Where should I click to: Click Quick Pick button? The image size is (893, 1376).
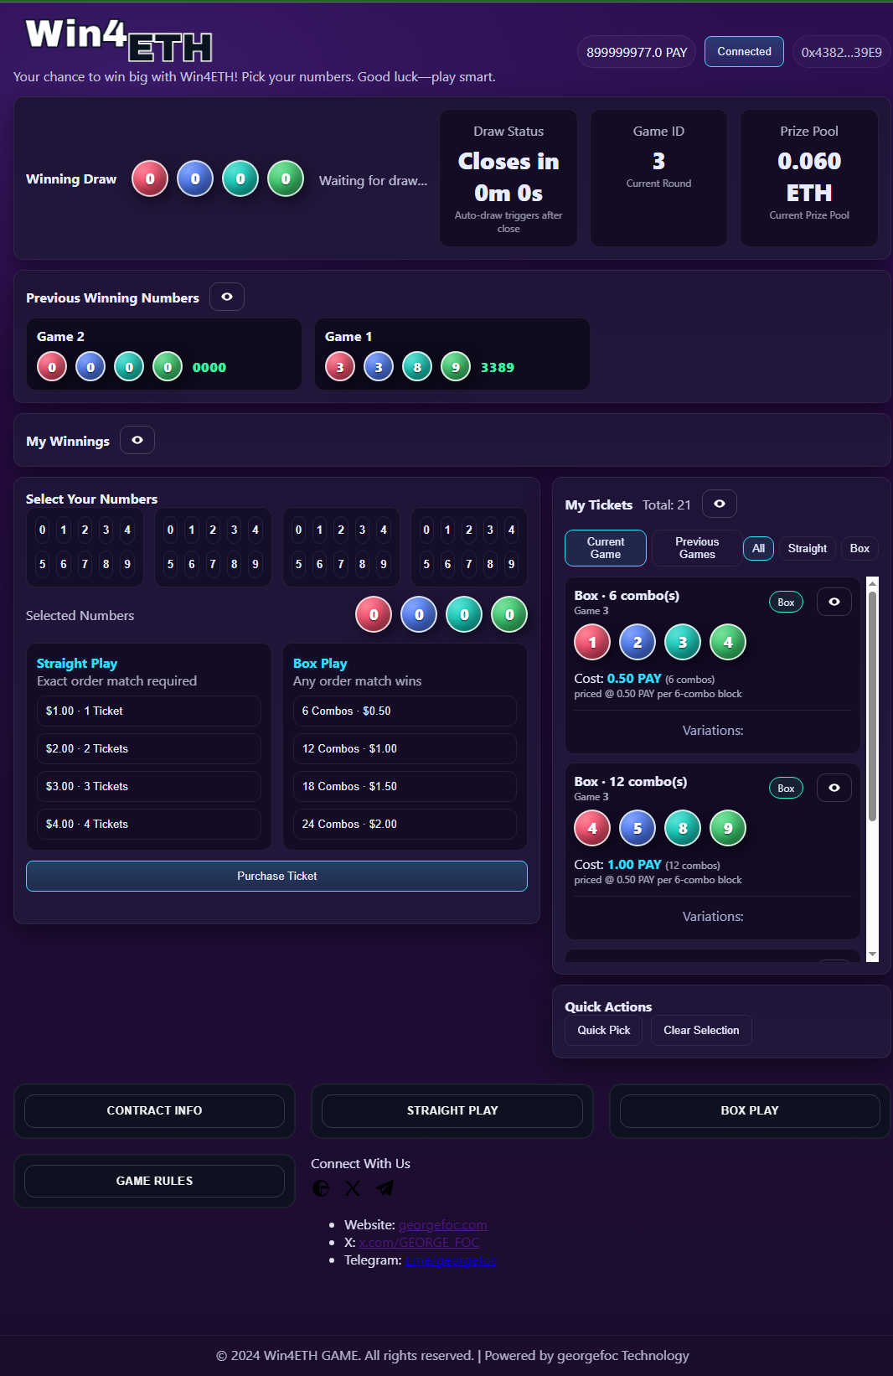[604, 1030]
